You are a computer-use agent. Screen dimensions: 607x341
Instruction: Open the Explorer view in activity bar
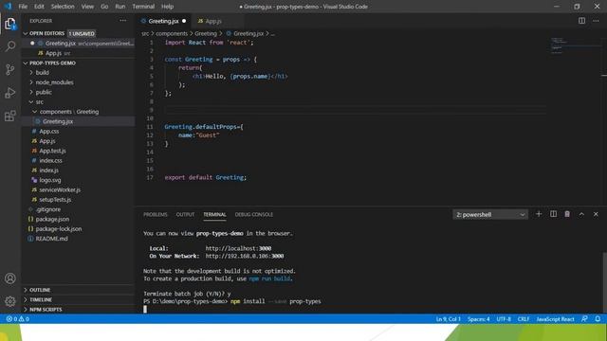click(10, 24)
